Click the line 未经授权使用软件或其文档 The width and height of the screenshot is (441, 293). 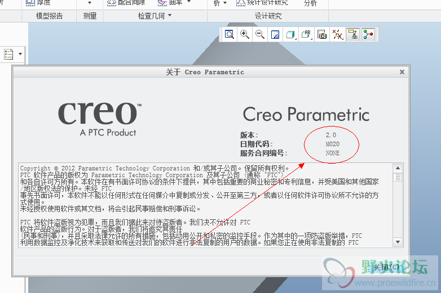click(x=111, y=209)
